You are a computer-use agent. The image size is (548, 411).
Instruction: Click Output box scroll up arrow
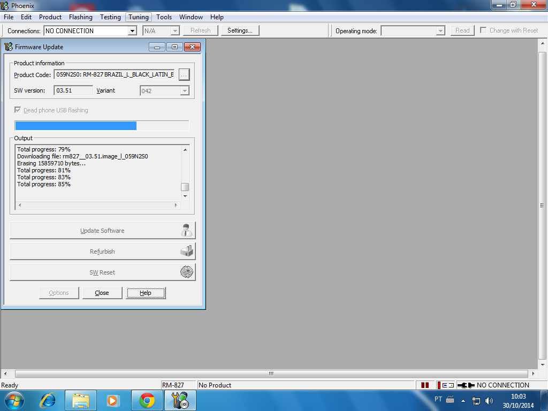(x=185, y=150)
